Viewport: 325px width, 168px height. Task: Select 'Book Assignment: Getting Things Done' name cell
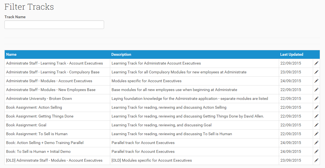[x=40, y=116]
